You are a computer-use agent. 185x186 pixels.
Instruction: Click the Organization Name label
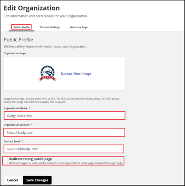[x=16, y=108]
